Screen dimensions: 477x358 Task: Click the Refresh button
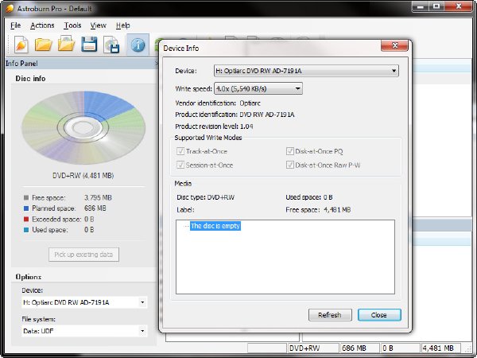330,315
